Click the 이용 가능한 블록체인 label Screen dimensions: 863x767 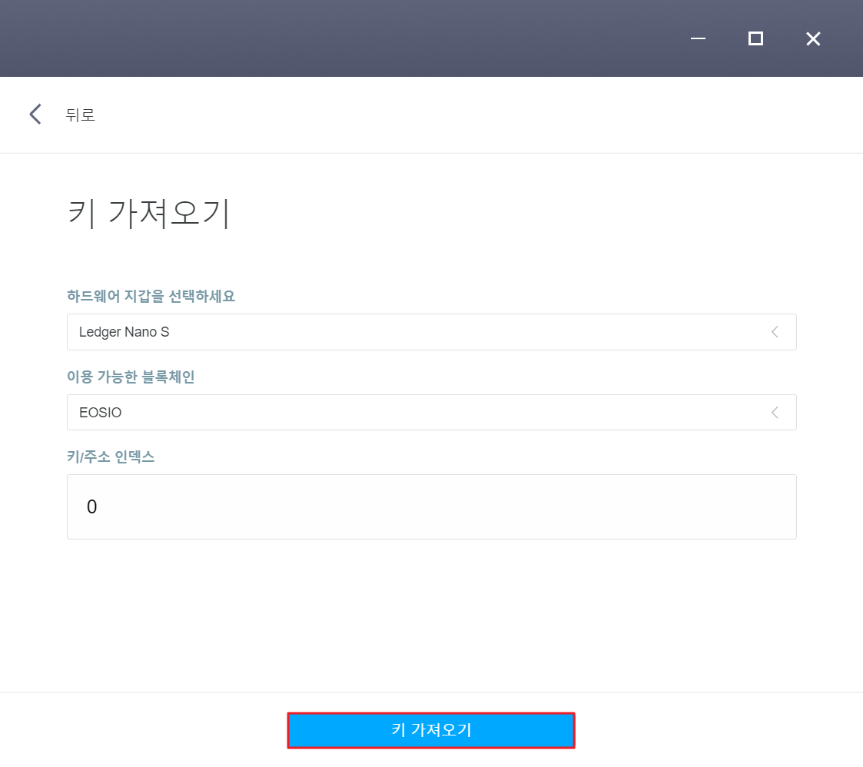131,377
